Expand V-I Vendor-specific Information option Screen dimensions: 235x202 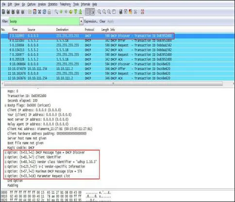coord(5,167)
